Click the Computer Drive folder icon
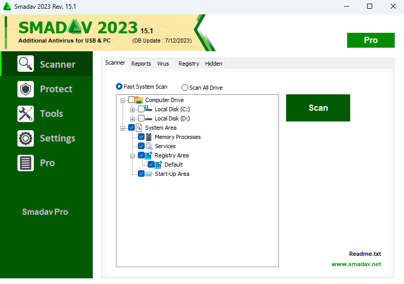Viewport: 404px width, 284px height. point(139,100)
